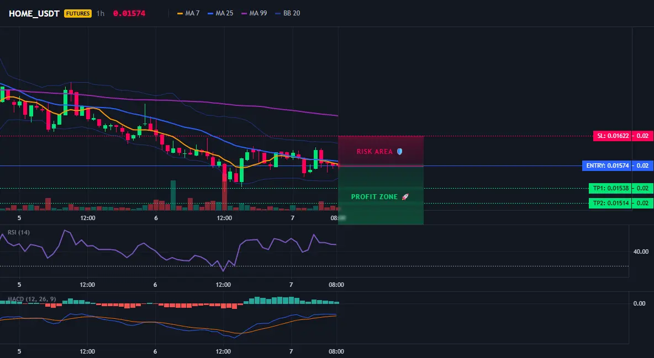Toggle the MA 25 legend item

pos(220,13)
